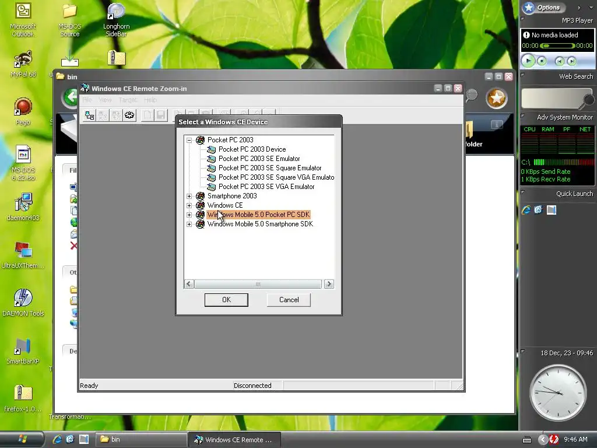
Task: Toggle the clock panel corner marker
Action: [x=523, y=351]
